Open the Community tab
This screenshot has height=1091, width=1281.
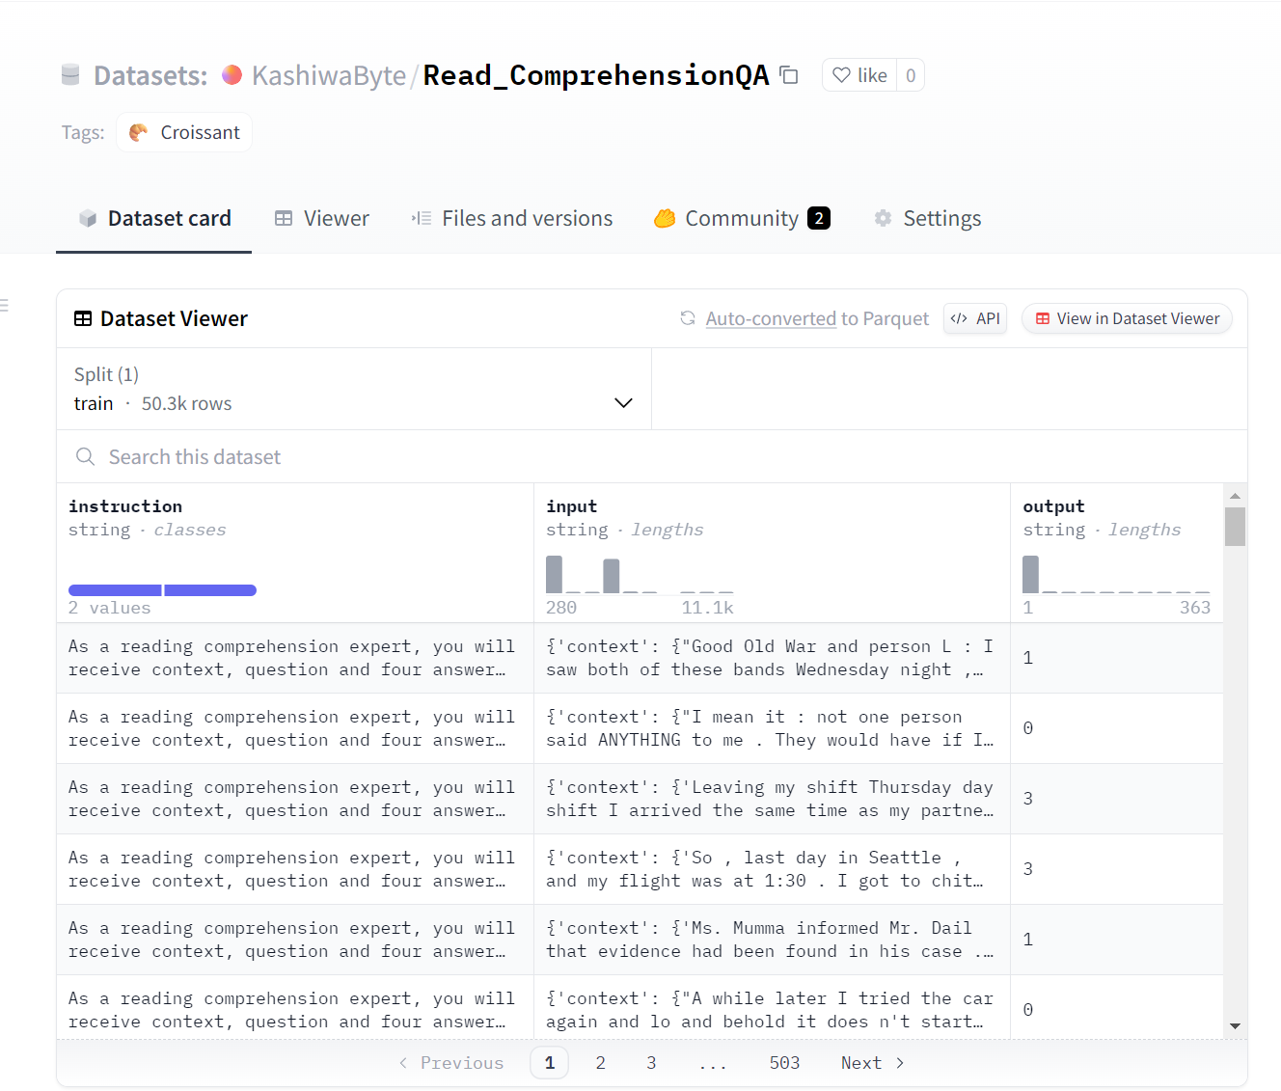[741, 219]
